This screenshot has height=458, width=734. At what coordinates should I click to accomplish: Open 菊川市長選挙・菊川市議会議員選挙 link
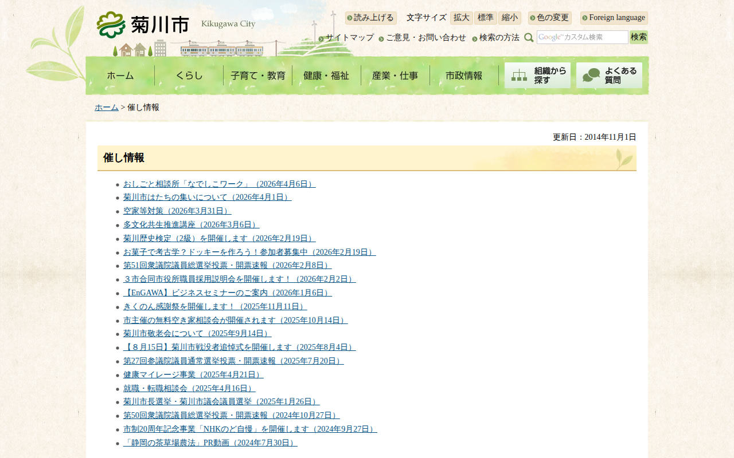[x=221, y=402]
